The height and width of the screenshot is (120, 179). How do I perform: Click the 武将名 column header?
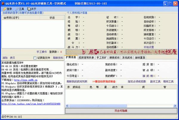(77, 87)
